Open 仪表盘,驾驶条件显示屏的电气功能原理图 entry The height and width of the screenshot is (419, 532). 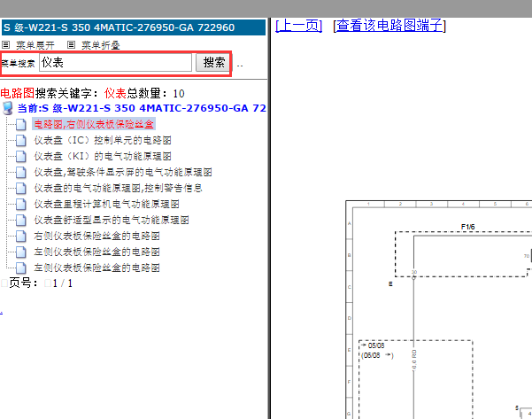pos(123,172)
